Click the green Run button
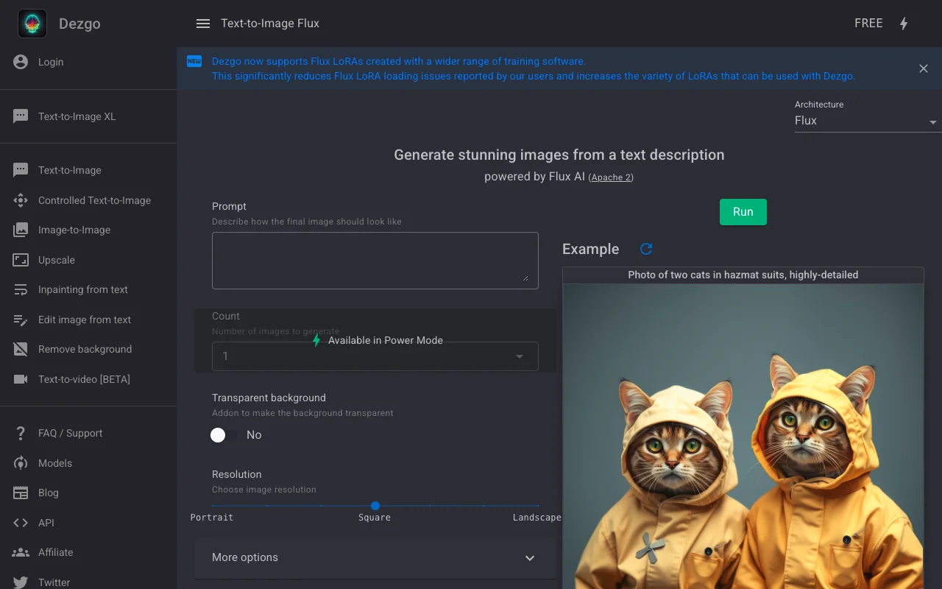The image size is (942, 589). (743, 212)
